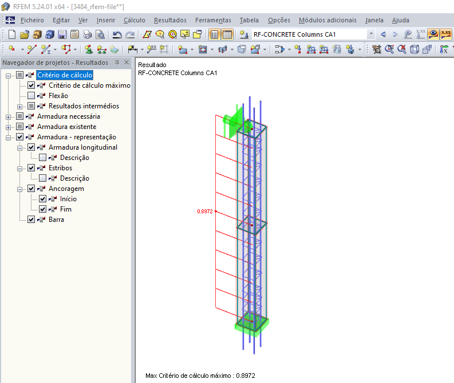This screenshot has height=383, width=454.
Task: Open the Cálculo menu
Action: [135, 20]
